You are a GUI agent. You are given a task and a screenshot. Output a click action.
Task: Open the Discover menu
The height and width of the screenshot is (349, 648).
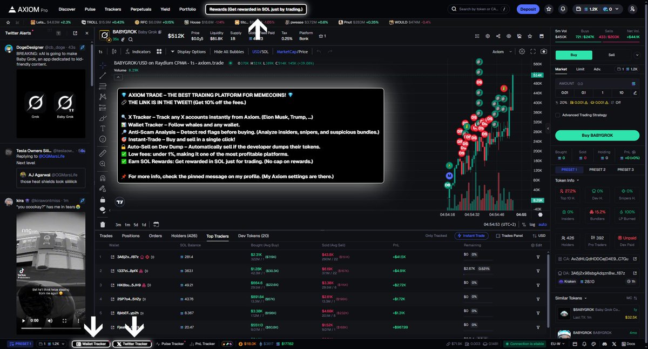pos(67,9)
